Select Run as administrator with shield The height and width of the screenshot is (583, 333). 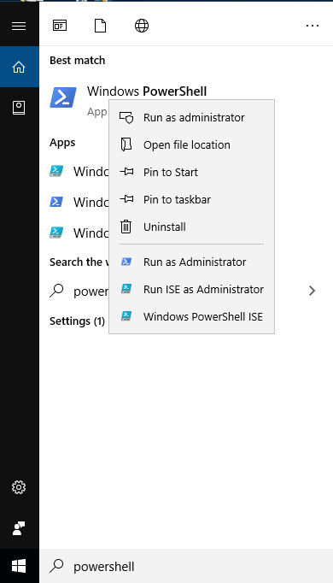point(191,117)
